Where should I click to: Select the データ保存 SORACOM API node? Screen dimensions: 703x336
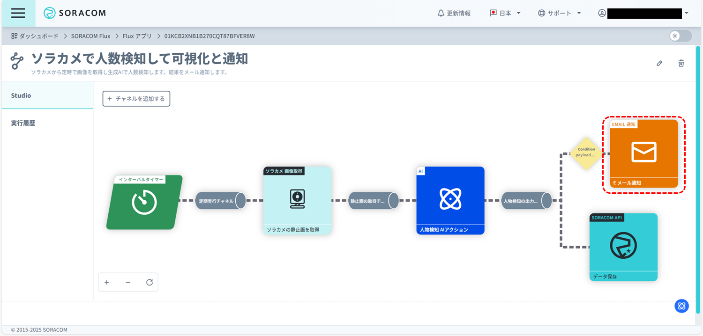pyautogui.click(x=623, y=247)
